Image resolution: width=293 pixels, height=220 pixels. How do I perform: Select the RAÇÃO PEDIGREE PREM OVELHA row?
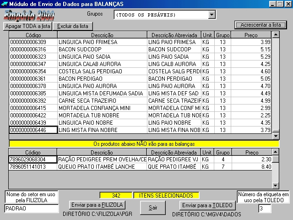click(x=102, y=159)
